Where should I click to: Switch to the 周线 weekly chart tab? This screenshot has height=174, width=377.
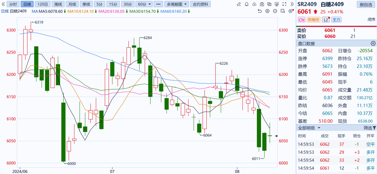(58, 4)
